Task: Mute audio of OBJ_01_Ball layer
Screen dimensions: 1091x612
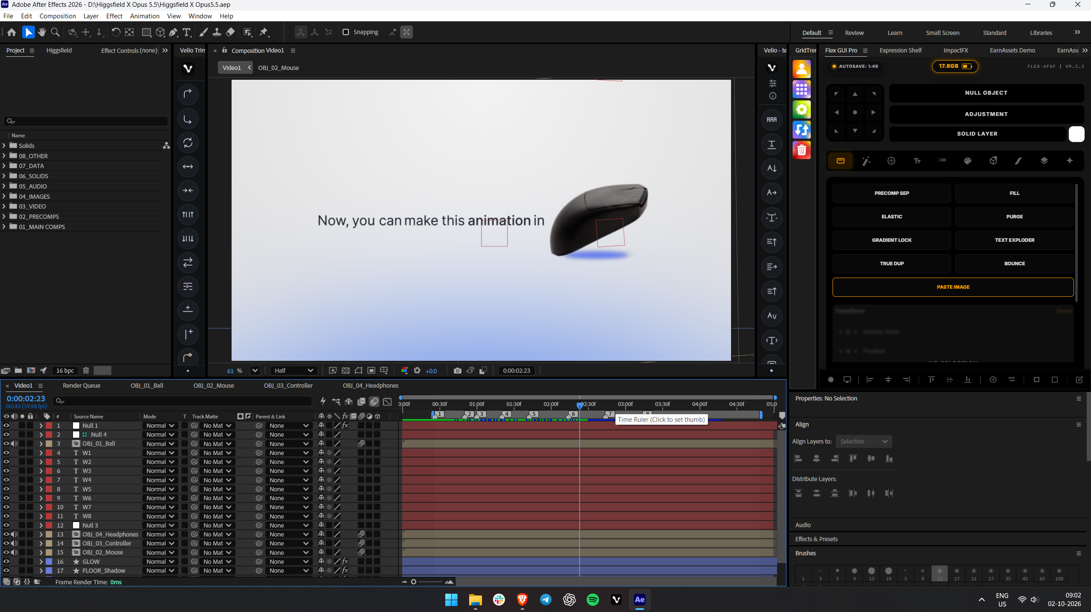Action: [14, 444]
